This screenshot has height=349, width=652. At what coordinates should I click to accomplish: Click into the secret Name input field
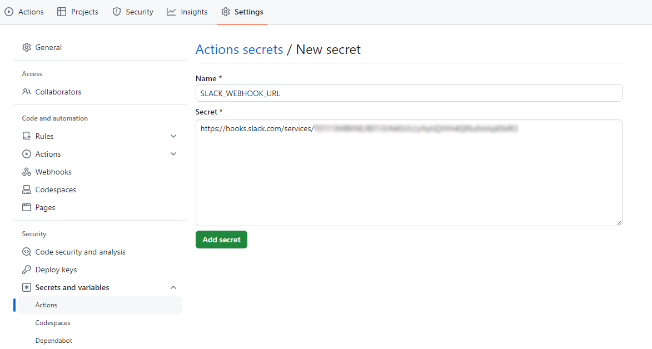(x=409, y=93)
